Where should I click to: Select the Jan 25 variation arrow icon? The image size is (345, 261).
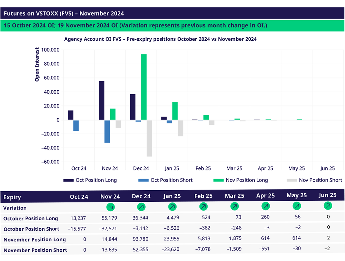(x=172, y=206)
